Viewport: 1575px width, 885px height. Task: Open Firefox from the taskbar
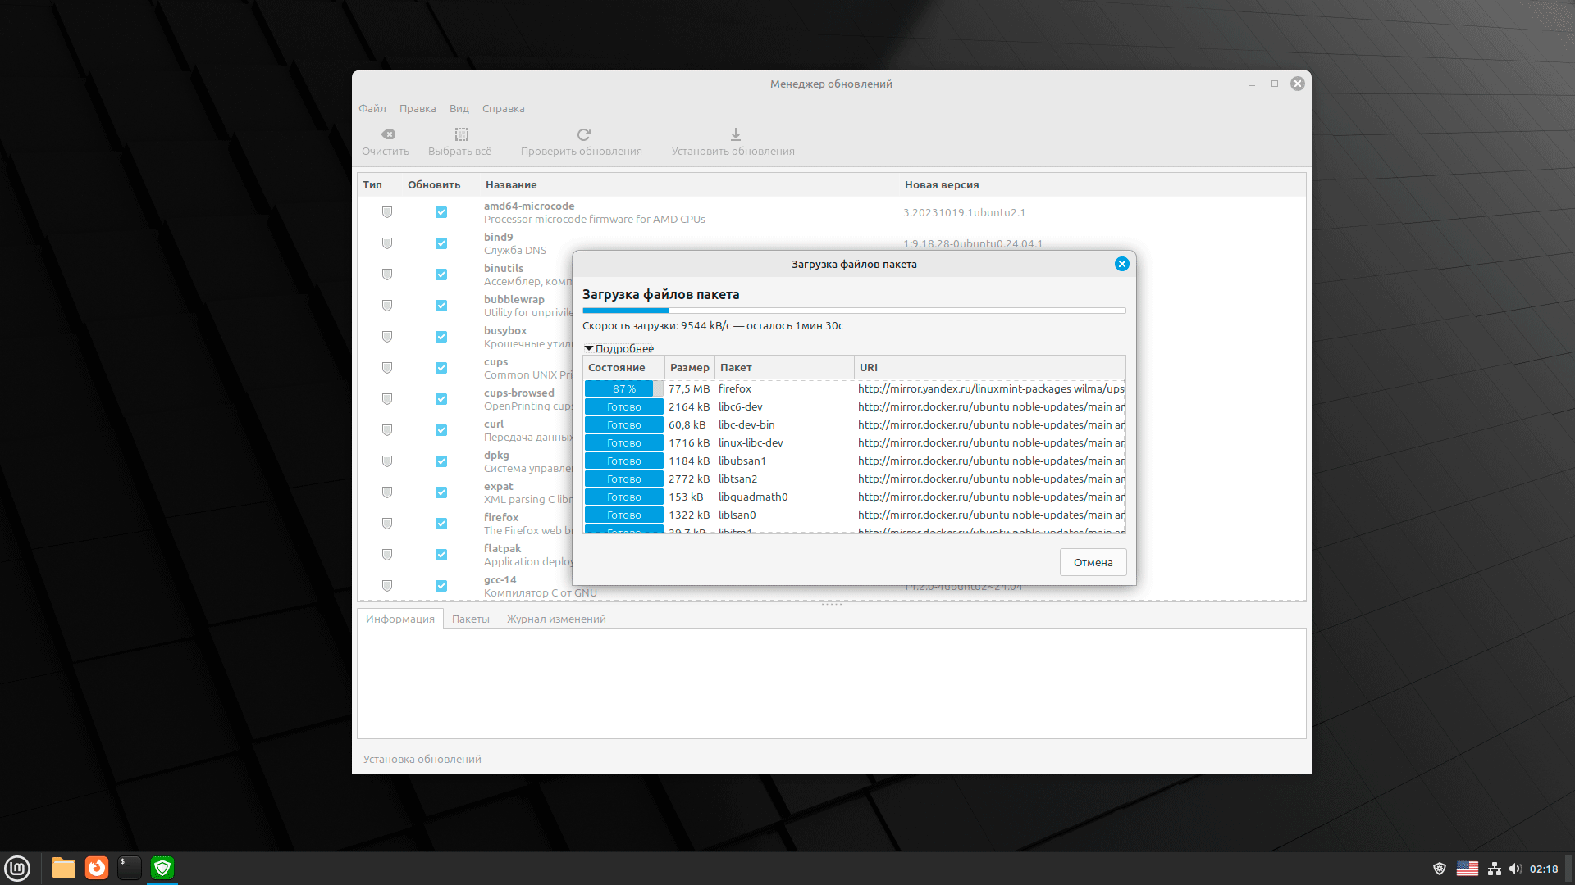[97, 868]
